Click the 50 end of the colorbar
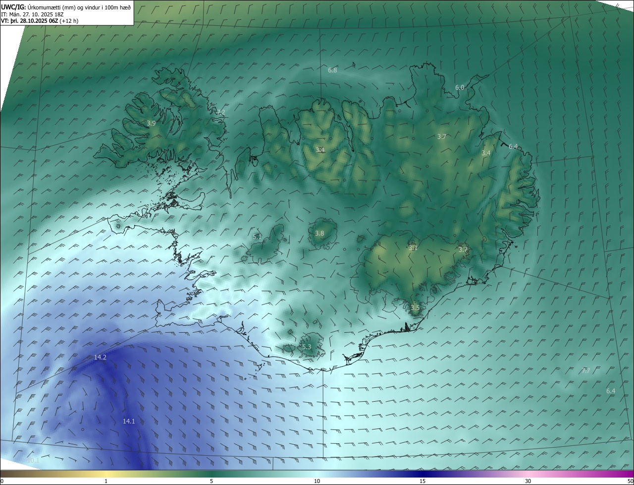 click(630, 481)
